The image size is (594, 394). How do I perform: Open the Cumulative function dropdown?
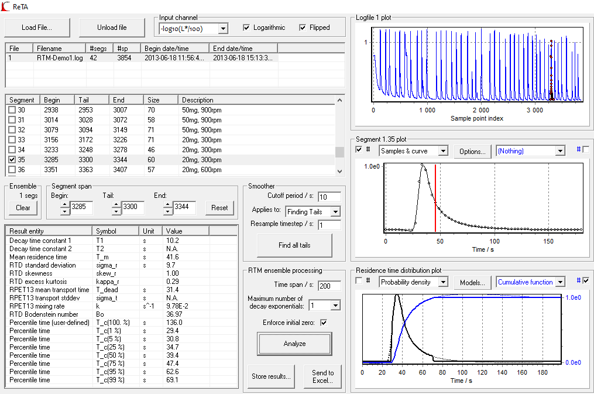click(560, 282)
